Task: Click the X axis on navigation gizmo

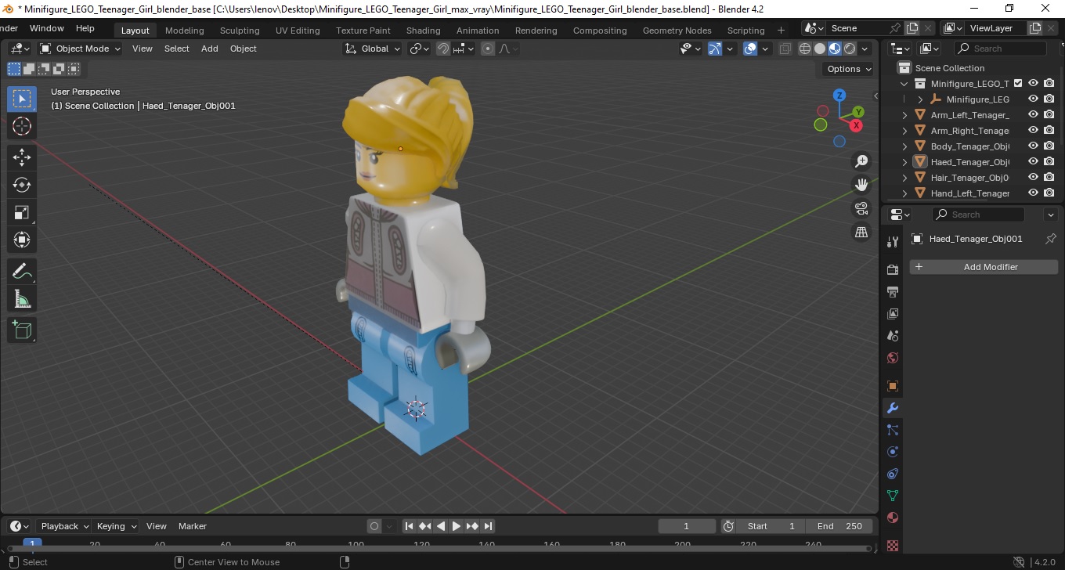Action: pyautogui.click(x=856, y=125)
